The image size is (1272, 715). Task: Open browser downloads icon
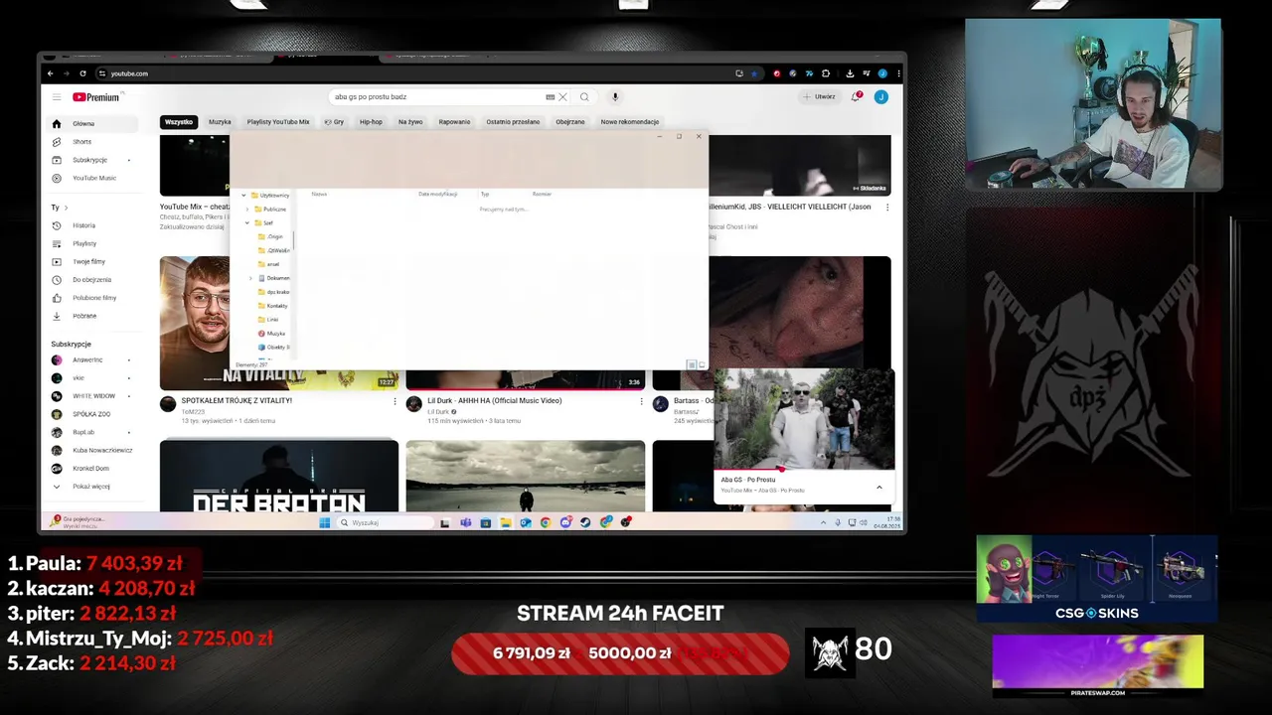[850, 73]
